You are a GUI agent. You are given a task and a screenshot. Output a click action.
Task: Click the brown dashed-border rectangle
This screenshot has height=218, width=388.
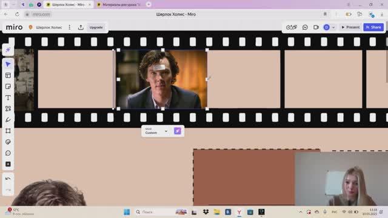click(x=244, y=177)
